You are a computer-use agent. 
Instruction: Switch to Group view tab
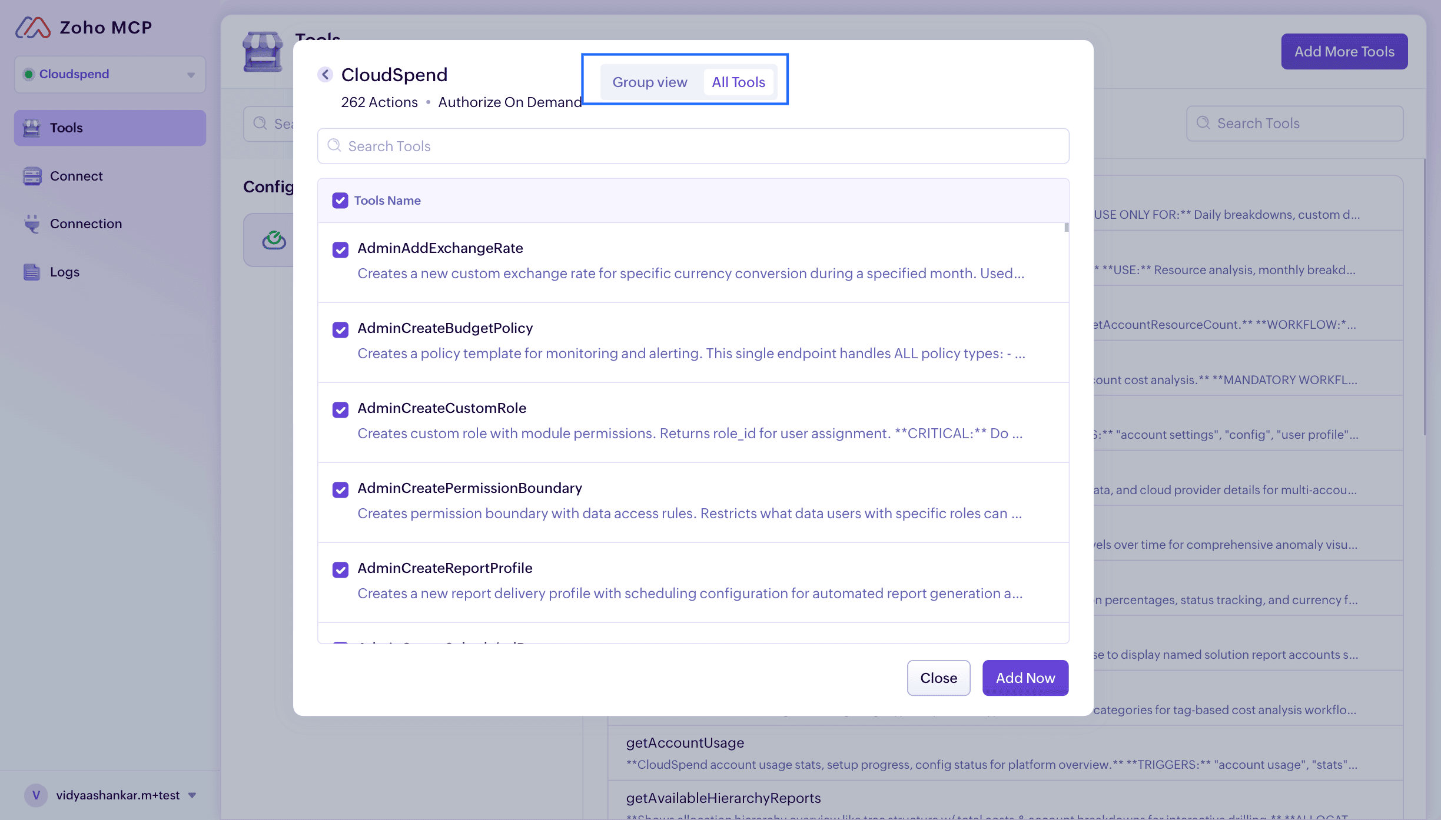point(650,82)
